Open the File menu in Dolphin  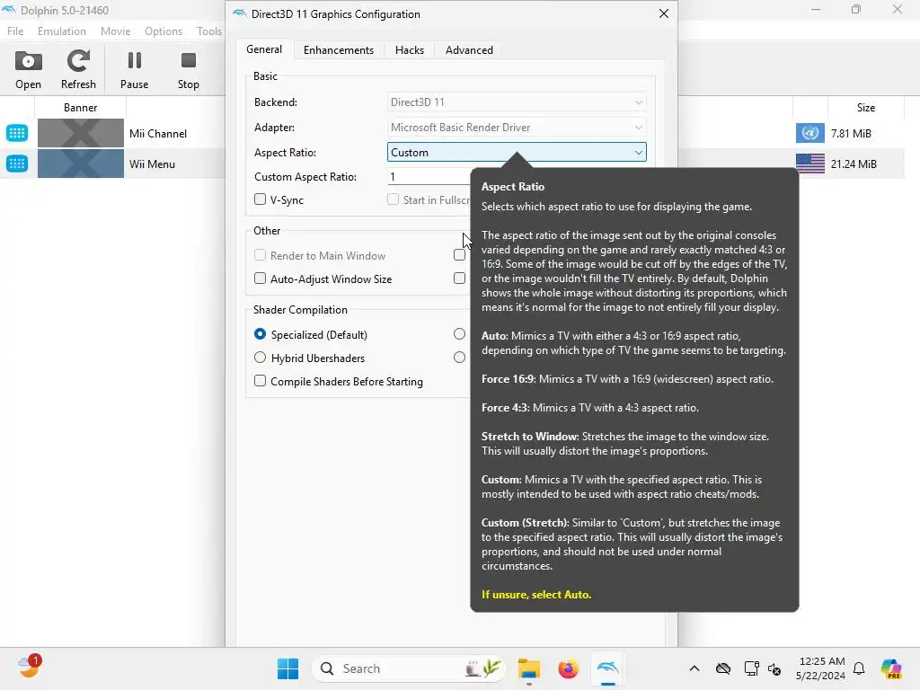pos(15,31)
